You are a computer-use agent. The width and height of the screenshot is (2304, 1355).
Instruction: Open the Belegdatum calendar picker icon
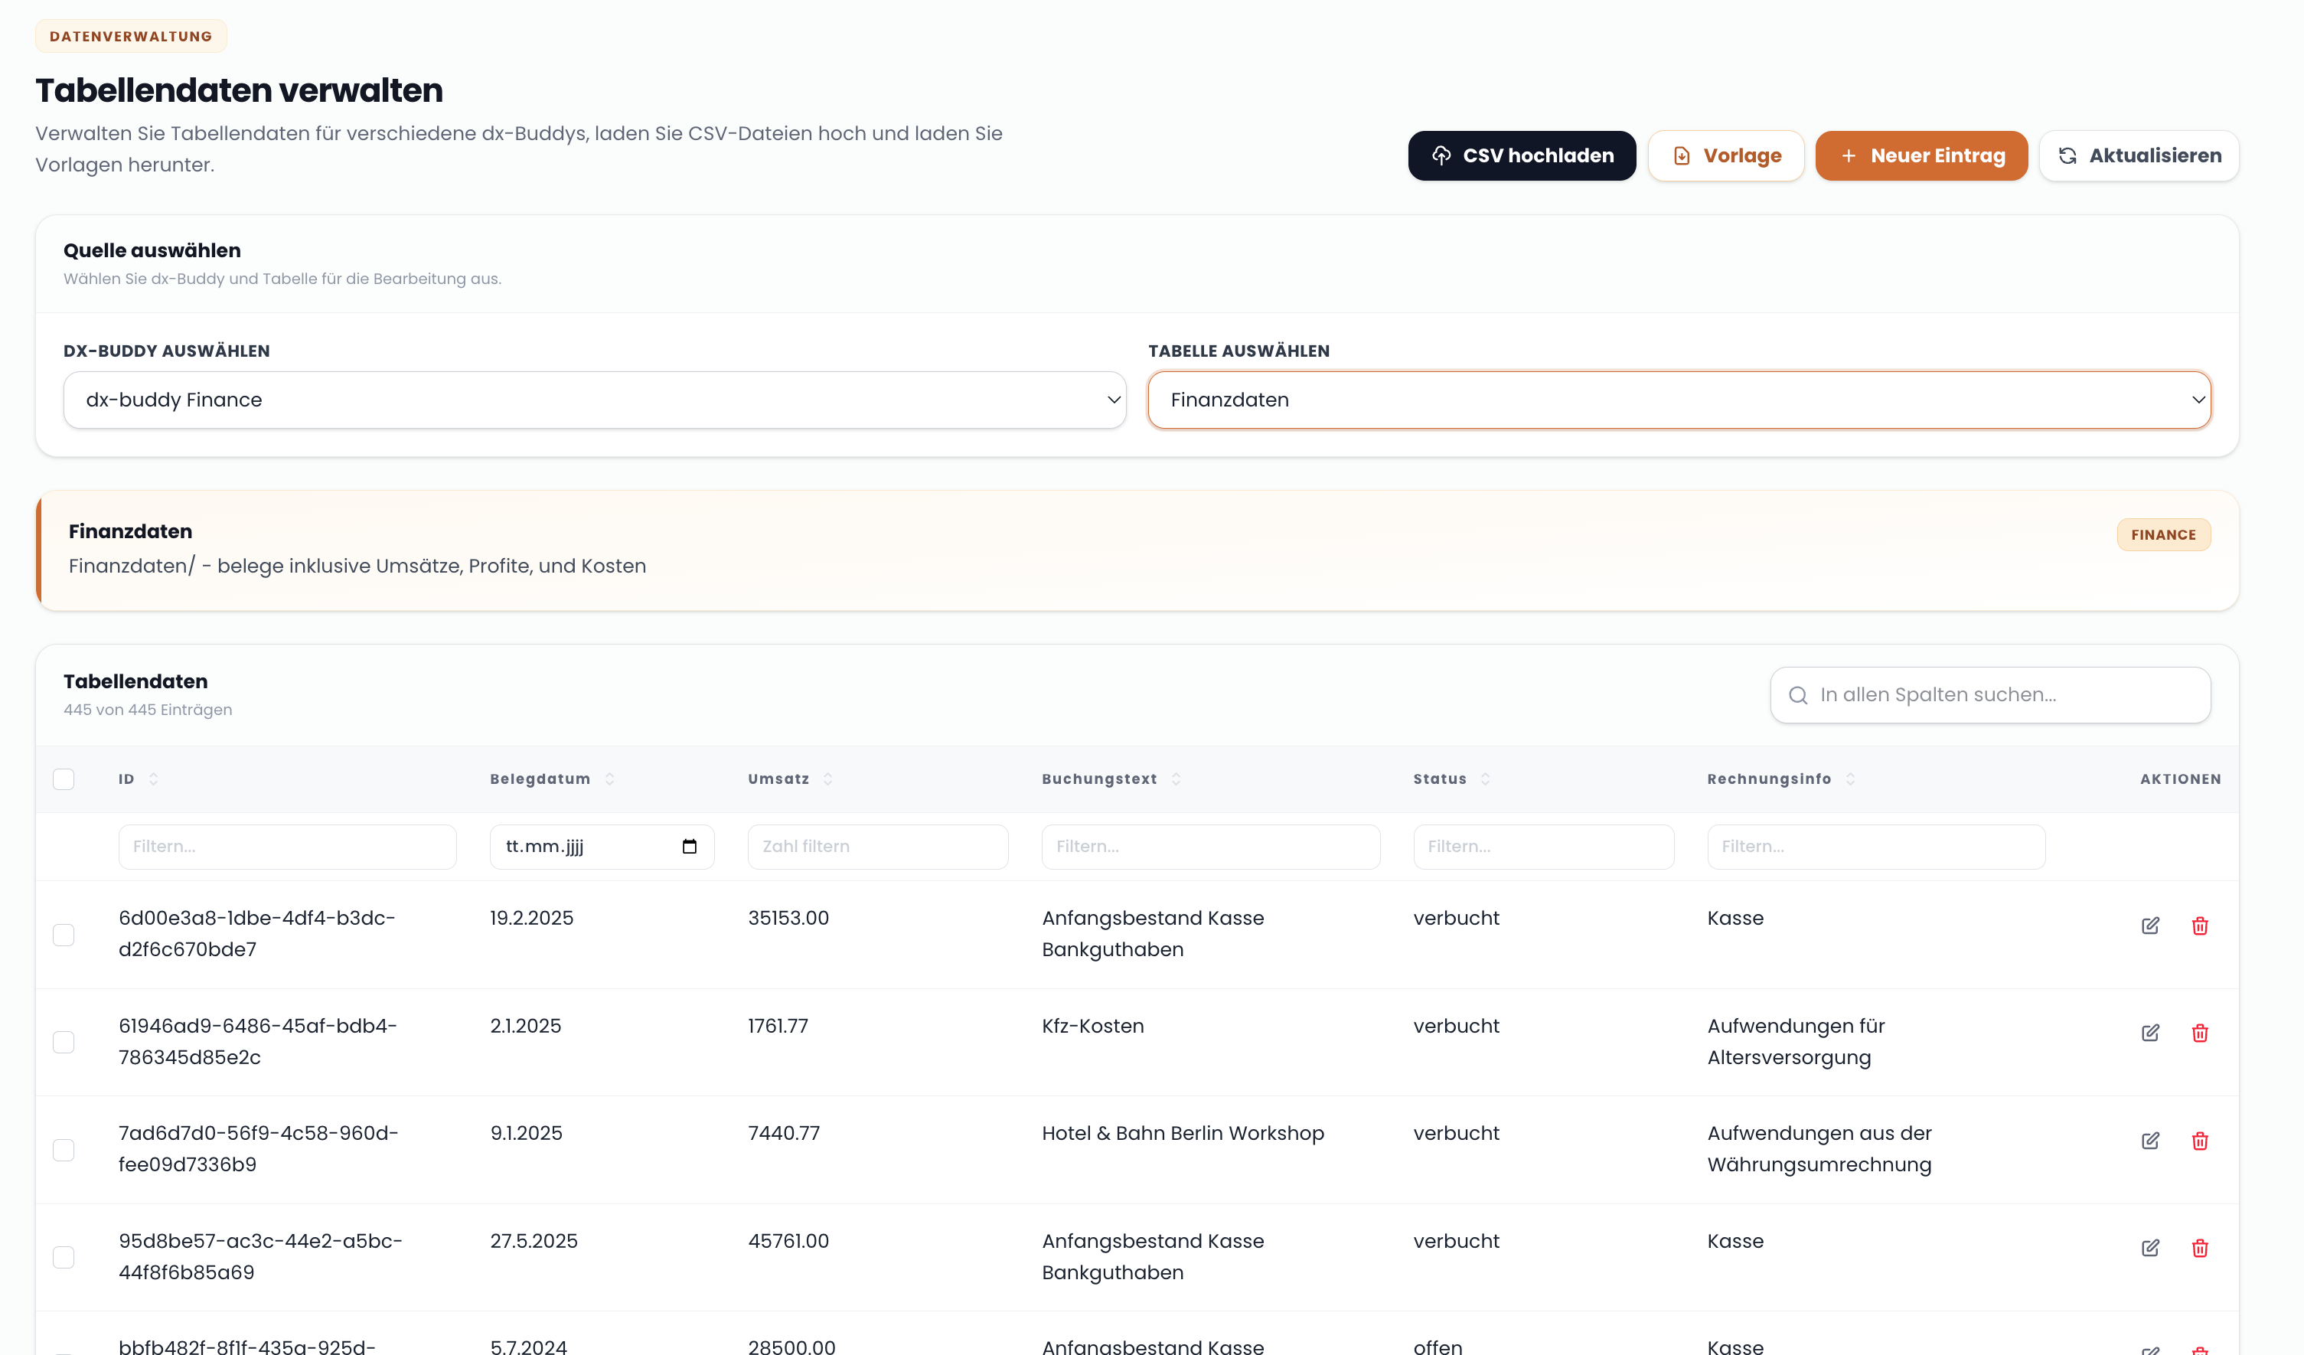tap(690, 847)
